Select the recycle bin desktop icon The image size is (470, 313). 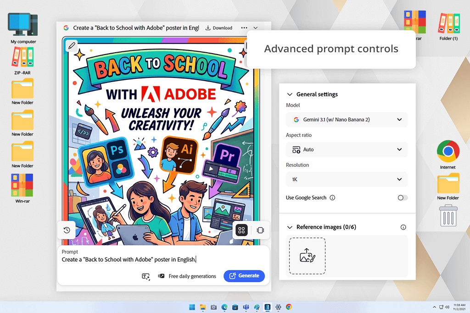(448, 215)
